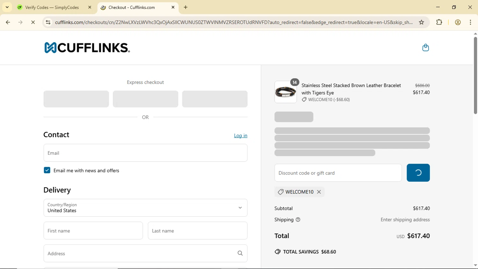The width and height of the screenshot is (478, 269).
Task: Open the shopping bag cart icon
Action: click(425, 48)
